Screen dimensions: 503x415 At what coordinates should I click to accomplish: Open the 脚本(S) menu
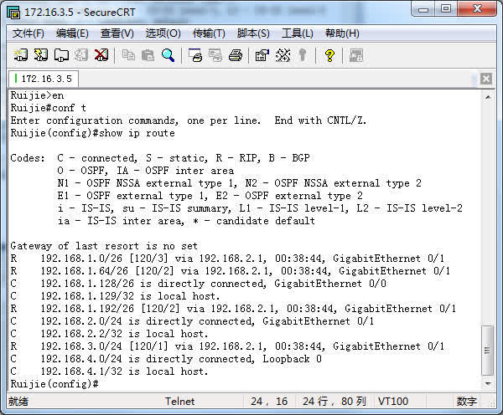[253, 33]
